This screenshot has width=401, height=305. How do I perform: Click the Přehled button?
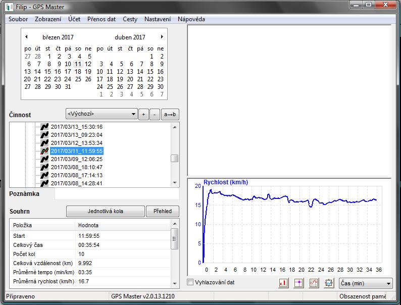point(162,211)
